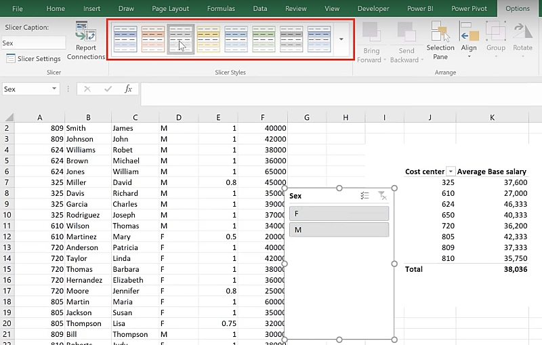Viewport: 542px width, 345px height.
Task: Pick the yellow slicer style
Action: pos(209,39)
